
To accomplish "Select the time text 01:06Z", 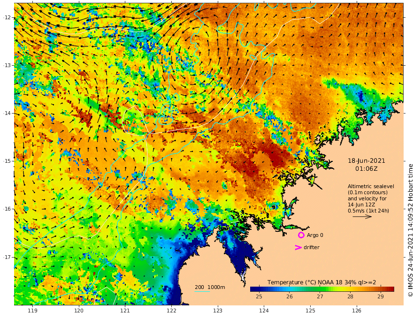I will (367, 168).
